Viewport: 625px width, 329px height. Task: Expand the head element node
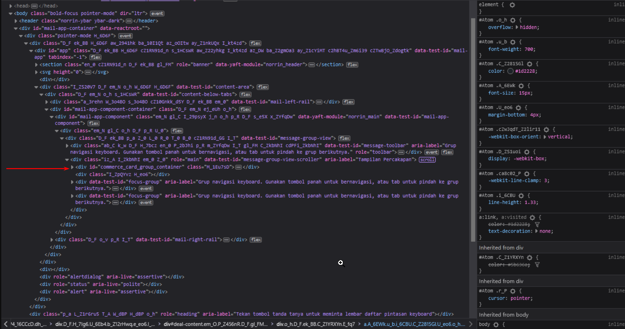[11, 6]
